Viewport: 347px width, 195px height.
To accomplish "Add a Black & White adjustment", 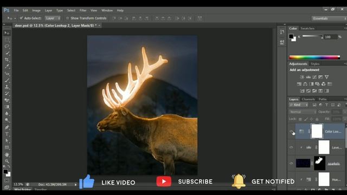I will [311, 84].
